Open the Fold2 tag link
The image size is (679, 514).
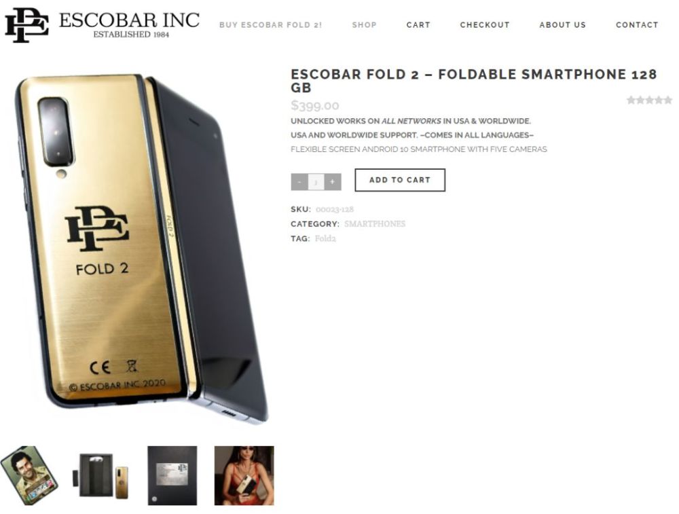pos(325,238)
